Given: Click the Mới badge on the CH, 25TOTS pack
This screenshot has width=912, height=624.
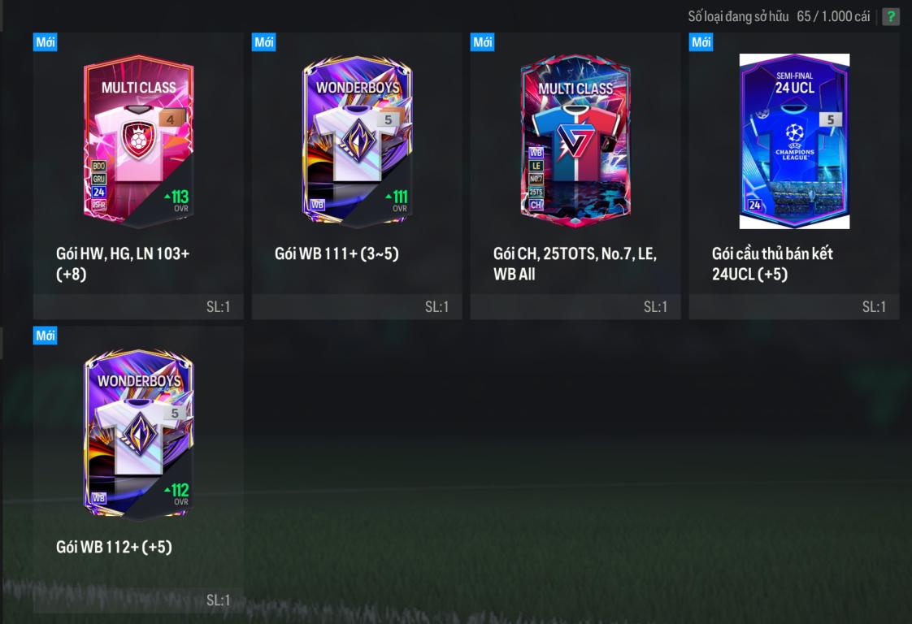Looking at the screenshot, I should (x=482, y=42).
